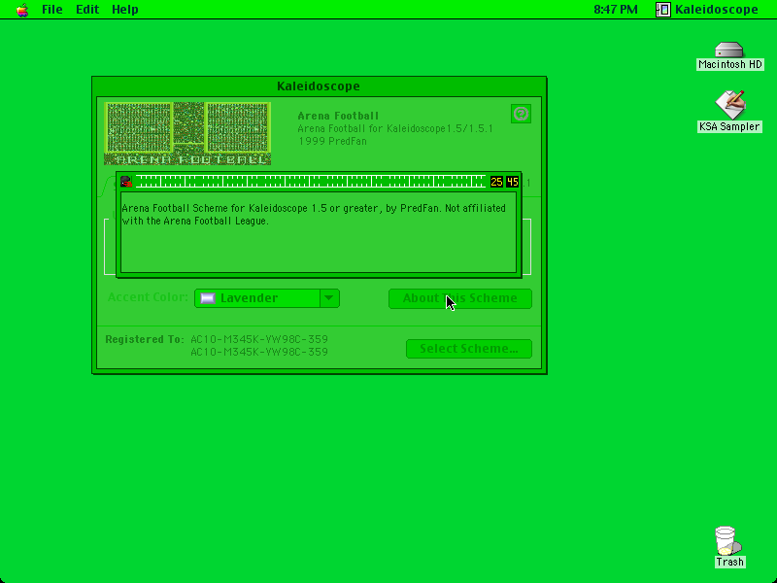Open the Apple menu
The width and height of the screenshot is (777, 583).
[21, 10]
